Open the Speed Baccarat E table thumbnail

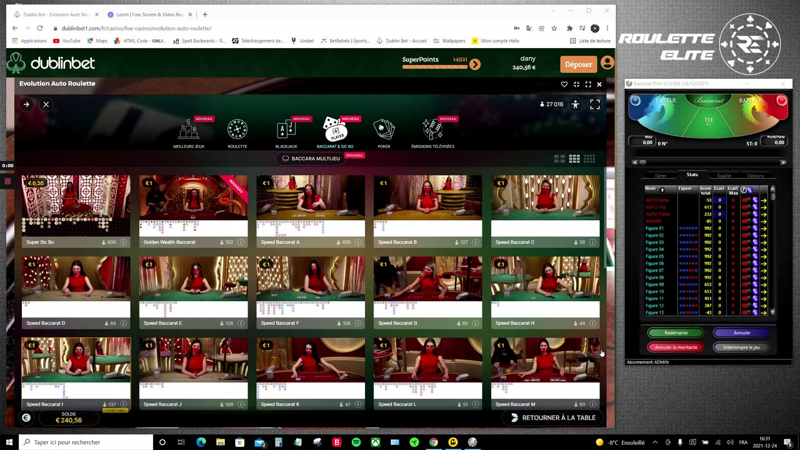[x=193, y=292]
